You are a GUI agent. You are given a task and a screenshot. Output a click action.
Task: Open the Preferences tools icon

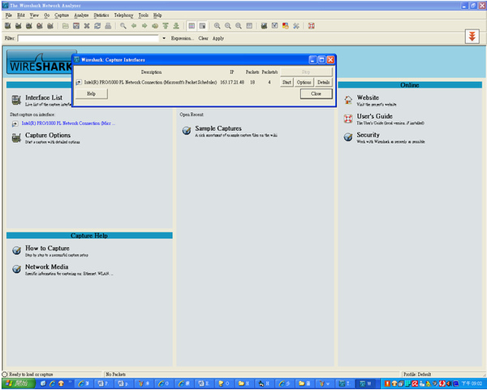pyautogui.click(x=296, y=26)
